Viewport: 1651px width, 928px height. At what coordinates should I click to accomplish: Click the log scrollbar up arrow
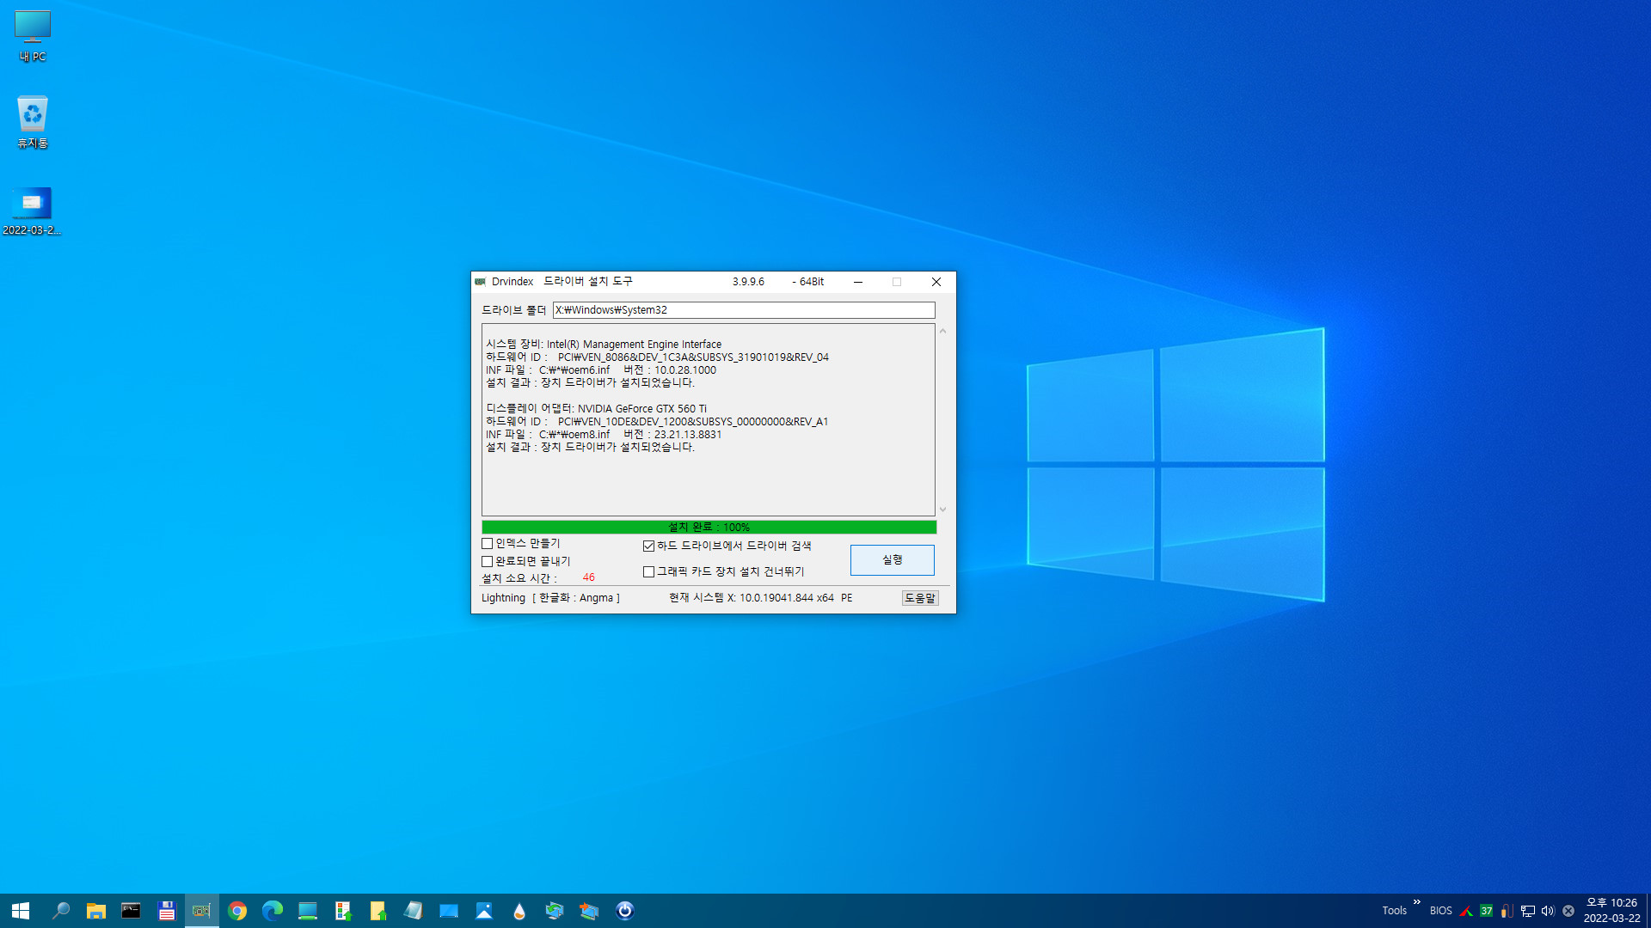(943, 332)
